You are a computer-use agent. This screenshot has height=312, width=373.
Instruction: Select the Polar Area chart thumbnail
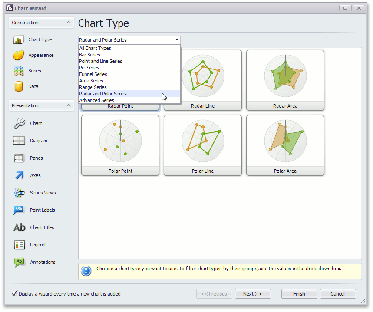click(x=285, y=145)
